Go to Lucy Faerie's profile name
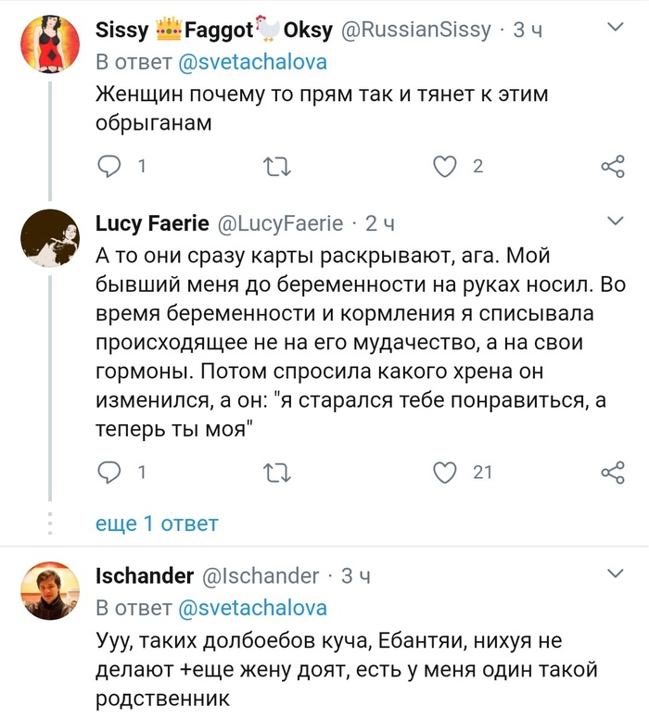This screenshot has height=719, width=649. (151, 223)
